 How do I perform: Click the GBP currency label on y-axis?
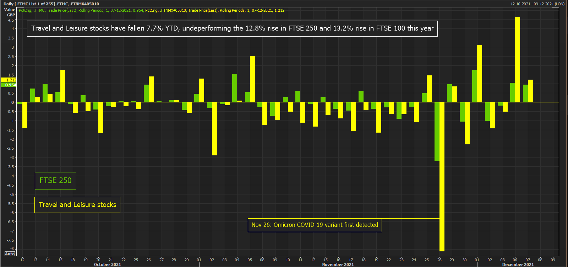(11, 15)
